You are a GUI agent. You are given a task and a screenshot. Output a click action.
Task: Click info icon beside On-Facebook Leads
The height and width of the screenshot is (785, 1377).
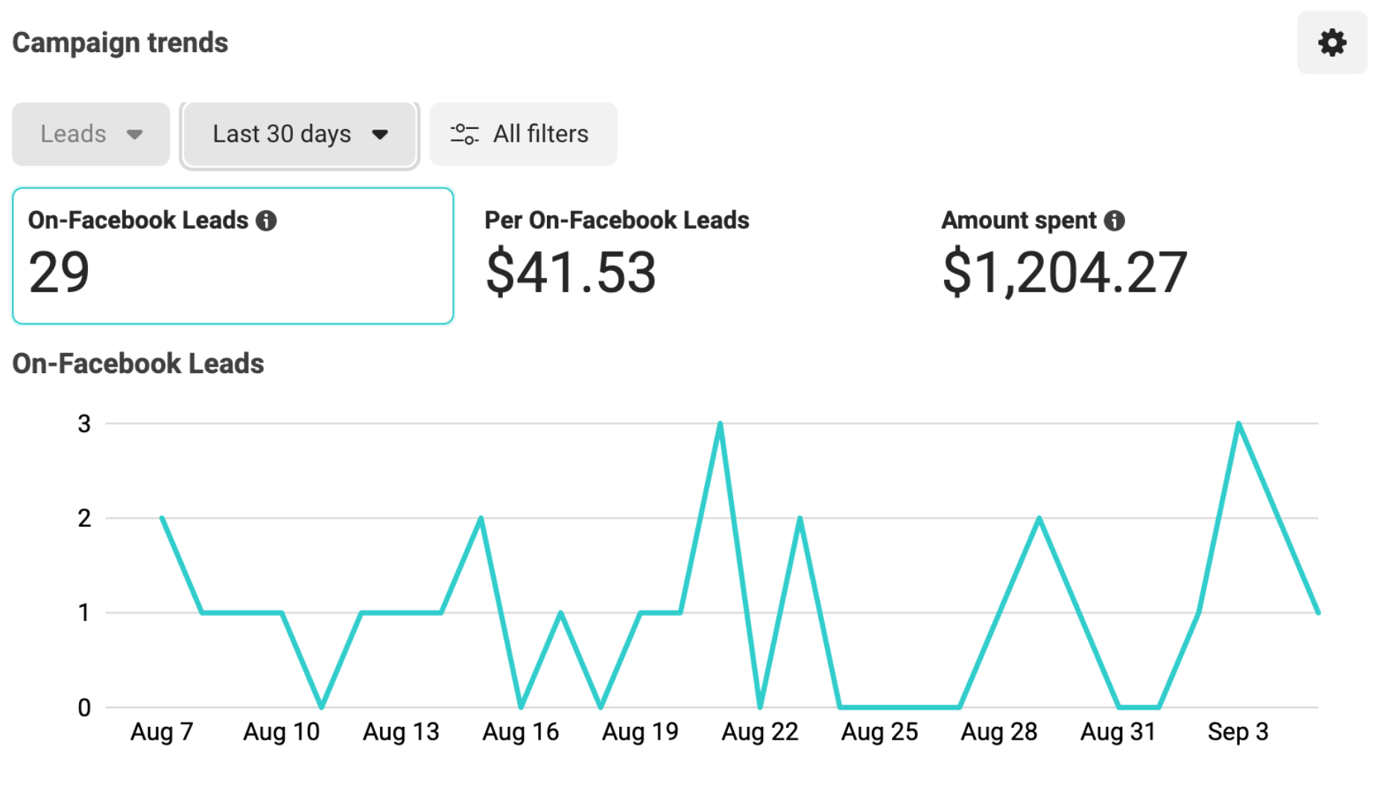[266, 220]
